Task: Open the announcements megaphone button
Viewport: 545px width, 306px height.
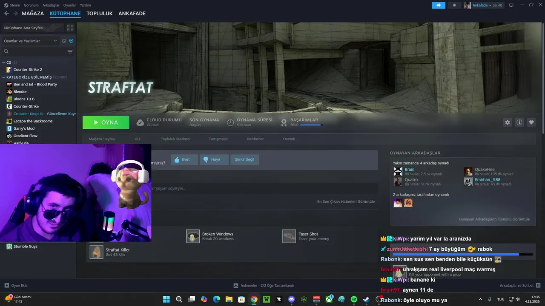Action: [x=438, y=5]
